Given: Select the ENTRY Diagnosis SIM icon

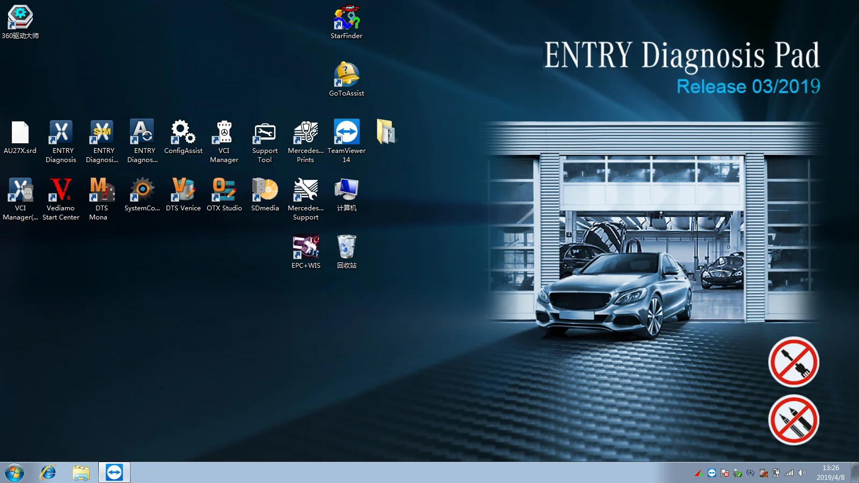Looking at the screenshot, I should 102,142.
